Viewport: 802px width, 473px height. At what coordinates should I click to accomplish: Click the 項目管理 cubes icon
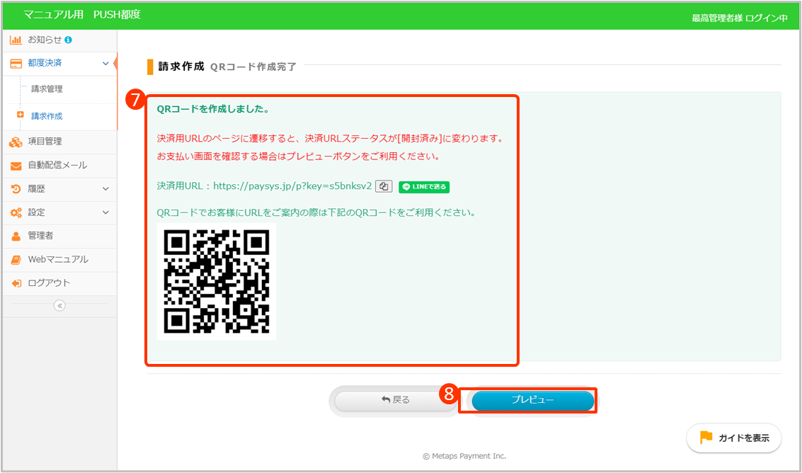click(x=16, y=142)
